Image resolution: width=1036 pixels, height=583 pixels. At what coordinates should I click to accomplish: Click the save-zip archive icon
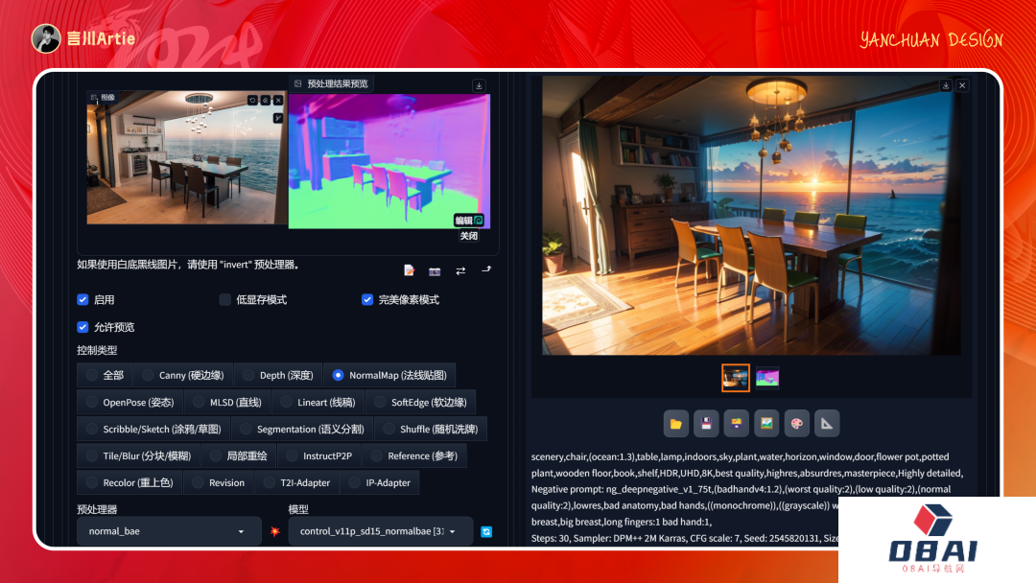[x=736, y=423]
